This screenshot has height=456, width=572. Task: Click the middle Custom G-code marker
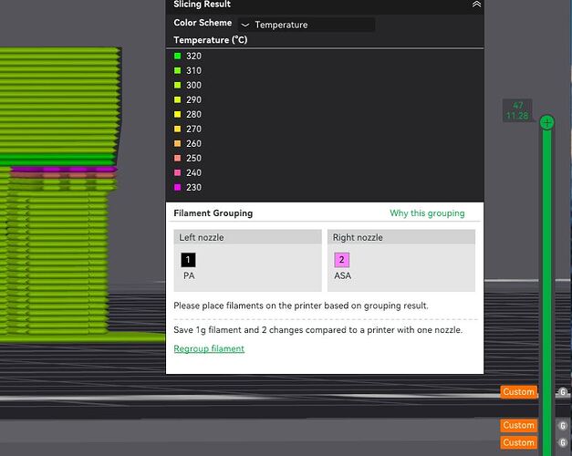[518, 425]
